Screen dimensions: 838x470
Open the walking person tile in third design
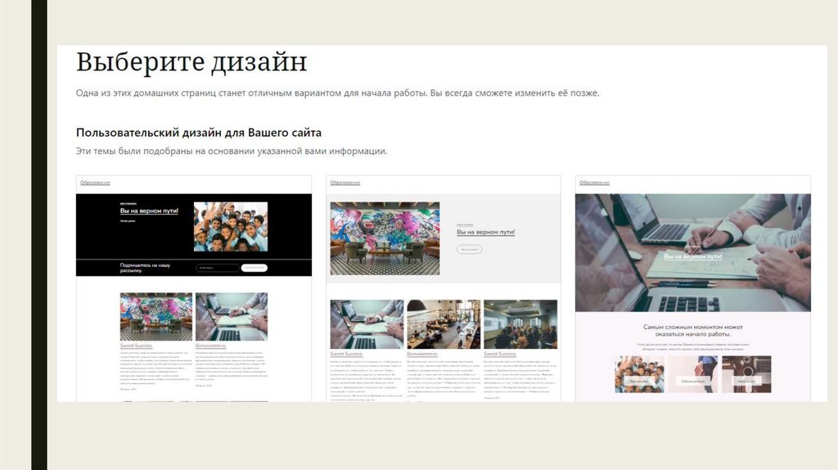[692, 374]
